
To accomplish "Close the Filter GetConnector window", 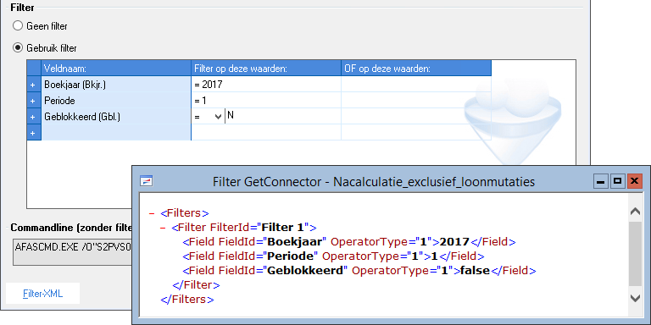I will click(x=634, y=181).
